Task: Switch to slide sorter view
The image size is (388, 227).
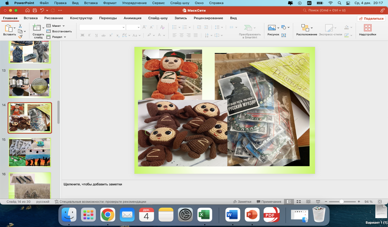Action: 299,202
